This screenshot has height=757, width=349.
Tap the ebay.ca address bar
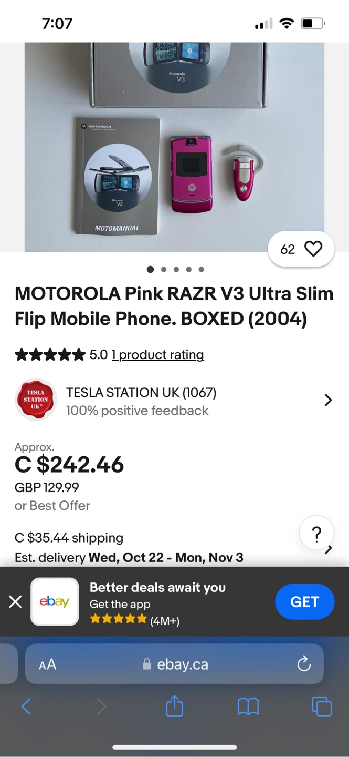(x=182, y=664)
